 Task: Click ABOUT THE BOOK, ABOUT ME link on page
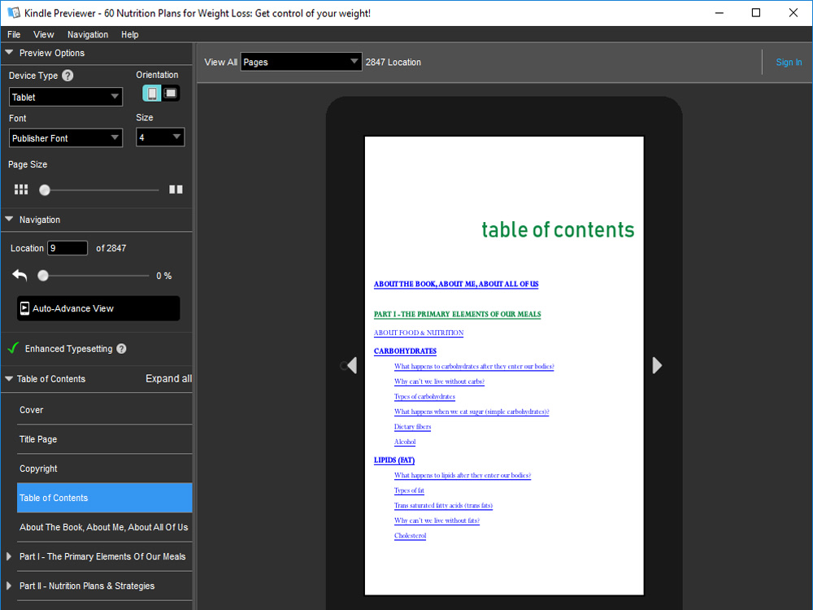click(x=456, y=284)
